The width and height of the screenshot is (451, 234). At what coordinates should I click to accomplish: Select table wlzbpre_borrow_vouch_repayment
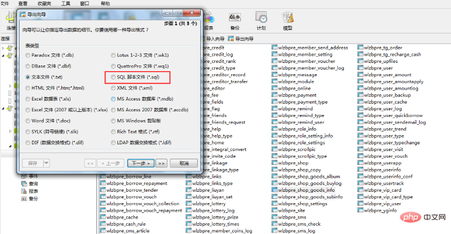click(144, 210)
